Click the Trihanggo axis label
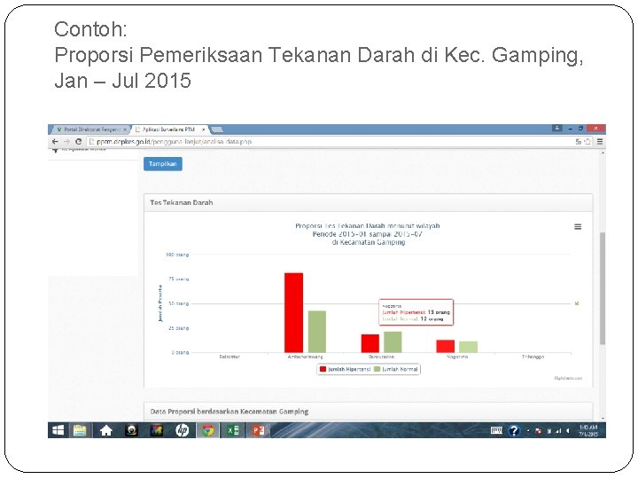Viewport: 638px width, 479px height. (533, 357)
